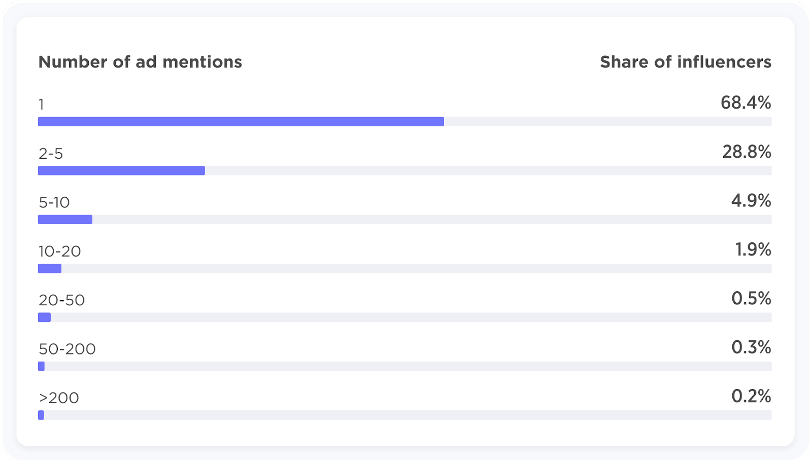The width and height of the screenshot is (812, 463).
Task: Click the 0.3% share value
Action: 751,347
